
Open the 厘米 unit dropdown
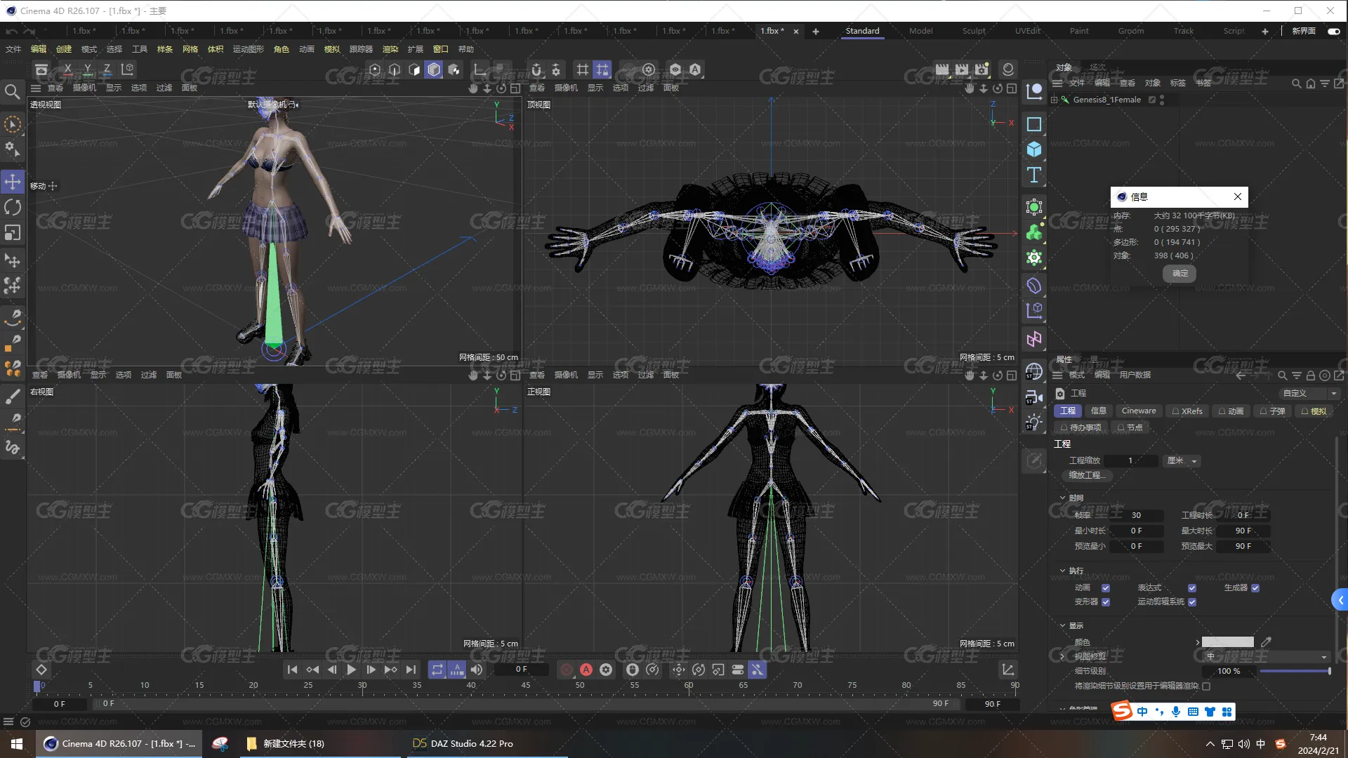pyautogui.click(x=1182, y=461)
